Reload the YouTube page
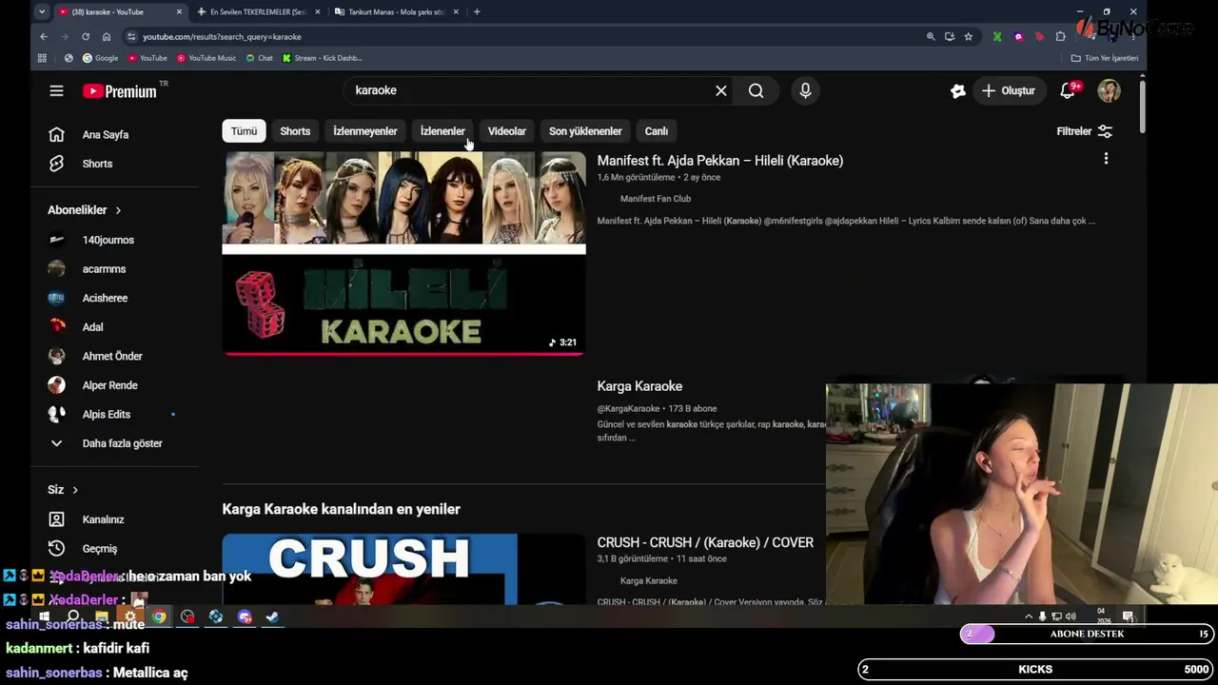Screen dimensions: 1218x685 tap(86, 36)
